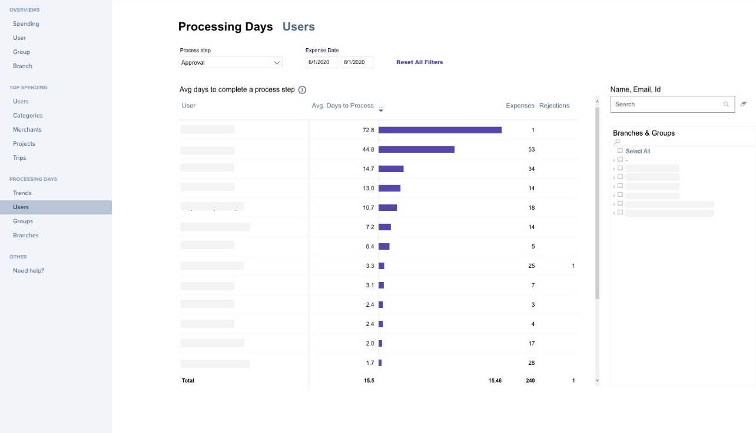Click the sort arrow under Avg. Days to Process
The width and height of the screenshot is (756, 433).
pyautogui.click(x=381, y=110)
